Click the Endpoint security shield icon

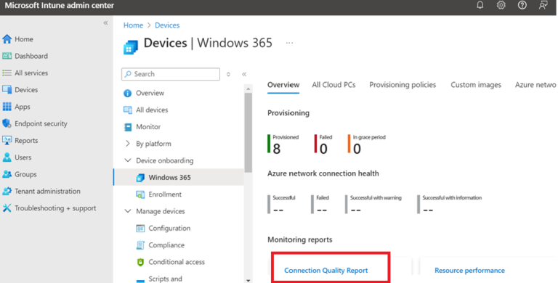[7, 123]
